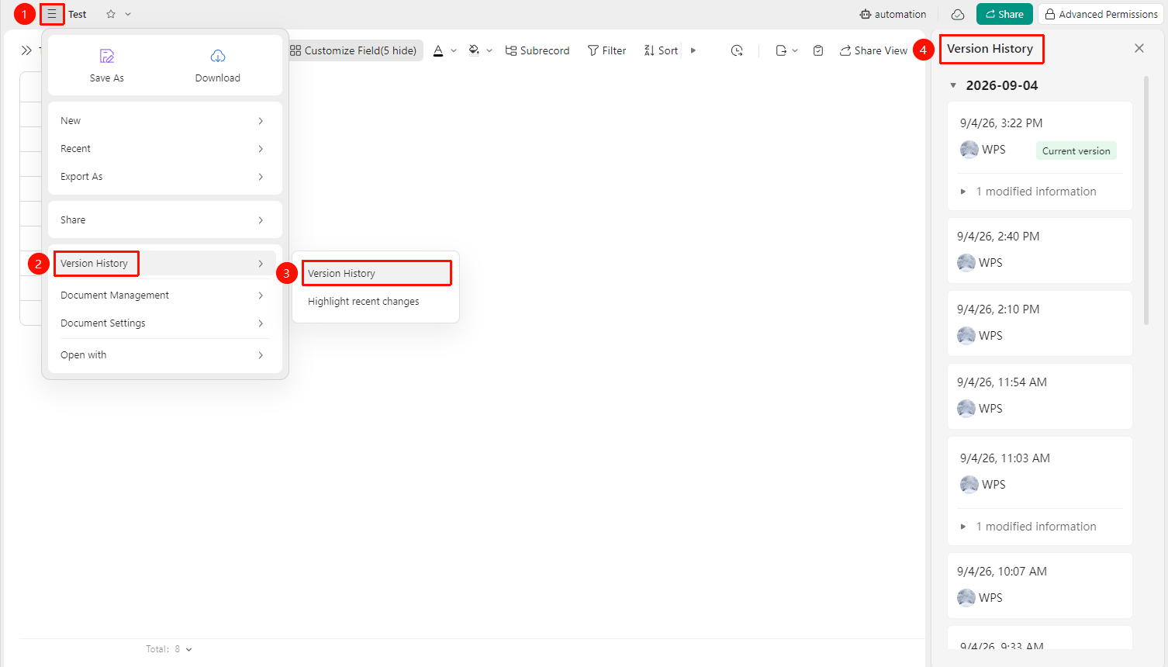Click the Subrecord toolbar button
The width and height of the screenshot is (1168, 667).
pyautogui.click(x=537, y=50)
